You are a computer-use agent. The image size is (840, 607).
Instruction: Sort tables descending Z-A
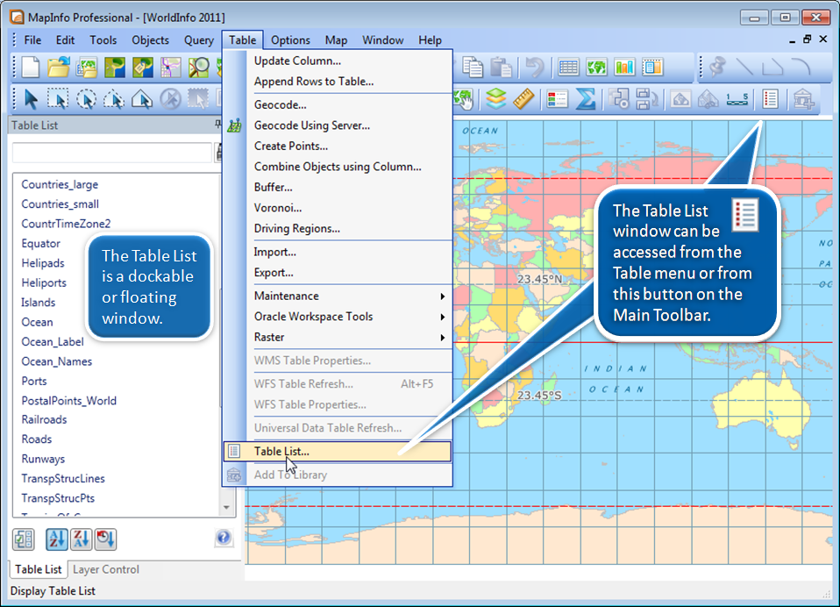tap(81, 539)
